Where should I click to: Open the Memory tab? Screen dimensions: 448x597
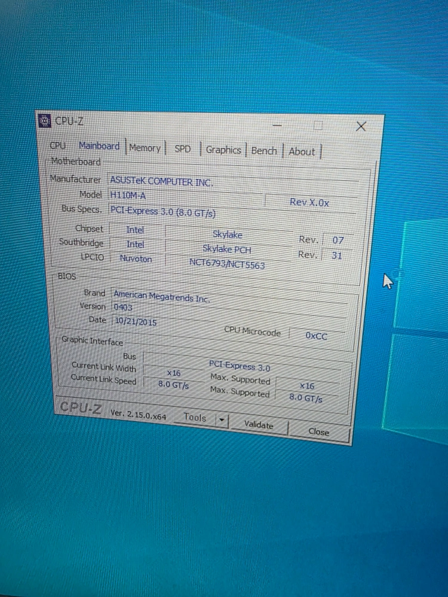[145, 147]
